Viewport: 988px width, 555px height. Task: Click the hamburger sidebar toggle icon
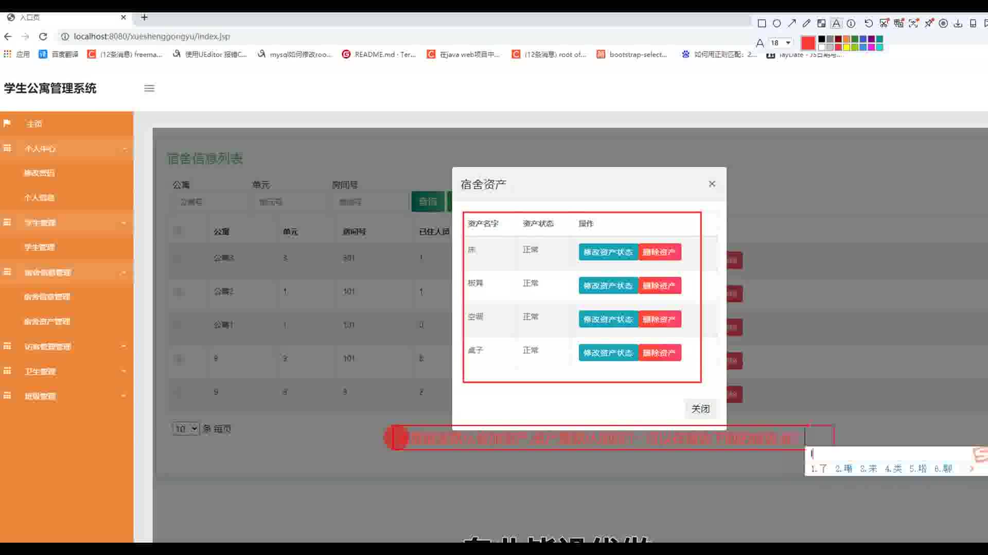(x=149, y=88)
